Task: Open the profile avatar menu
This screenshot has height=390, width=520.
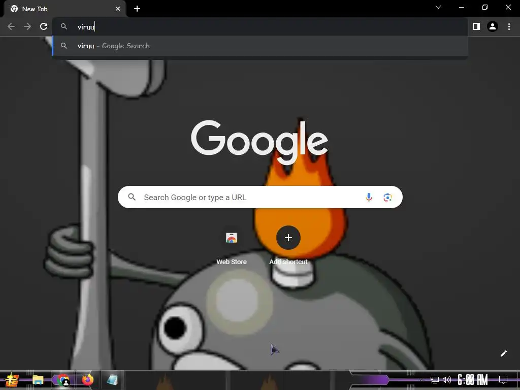Action: click(x=493, y=26)
